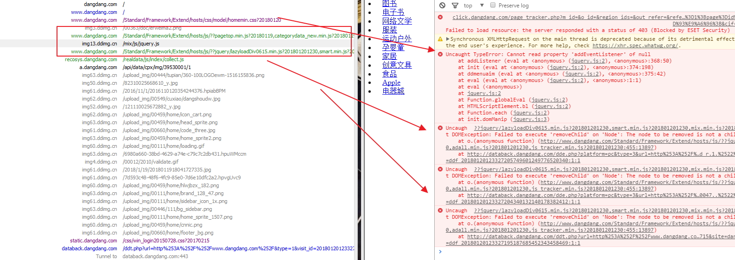Select the /home/head_sprite.png request row
735x260 pixels.
(x=177, y=122)
